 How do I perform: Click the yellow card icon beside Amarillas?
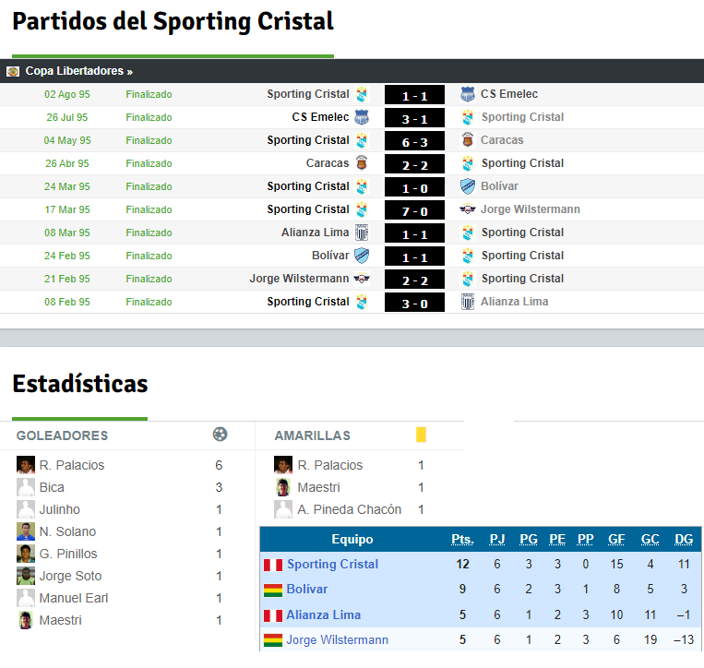[x=421, y=435]
